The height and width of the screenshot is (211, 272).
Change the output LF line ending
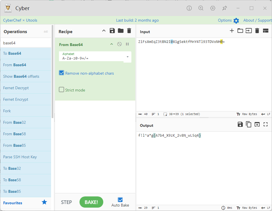click(266, 208)
